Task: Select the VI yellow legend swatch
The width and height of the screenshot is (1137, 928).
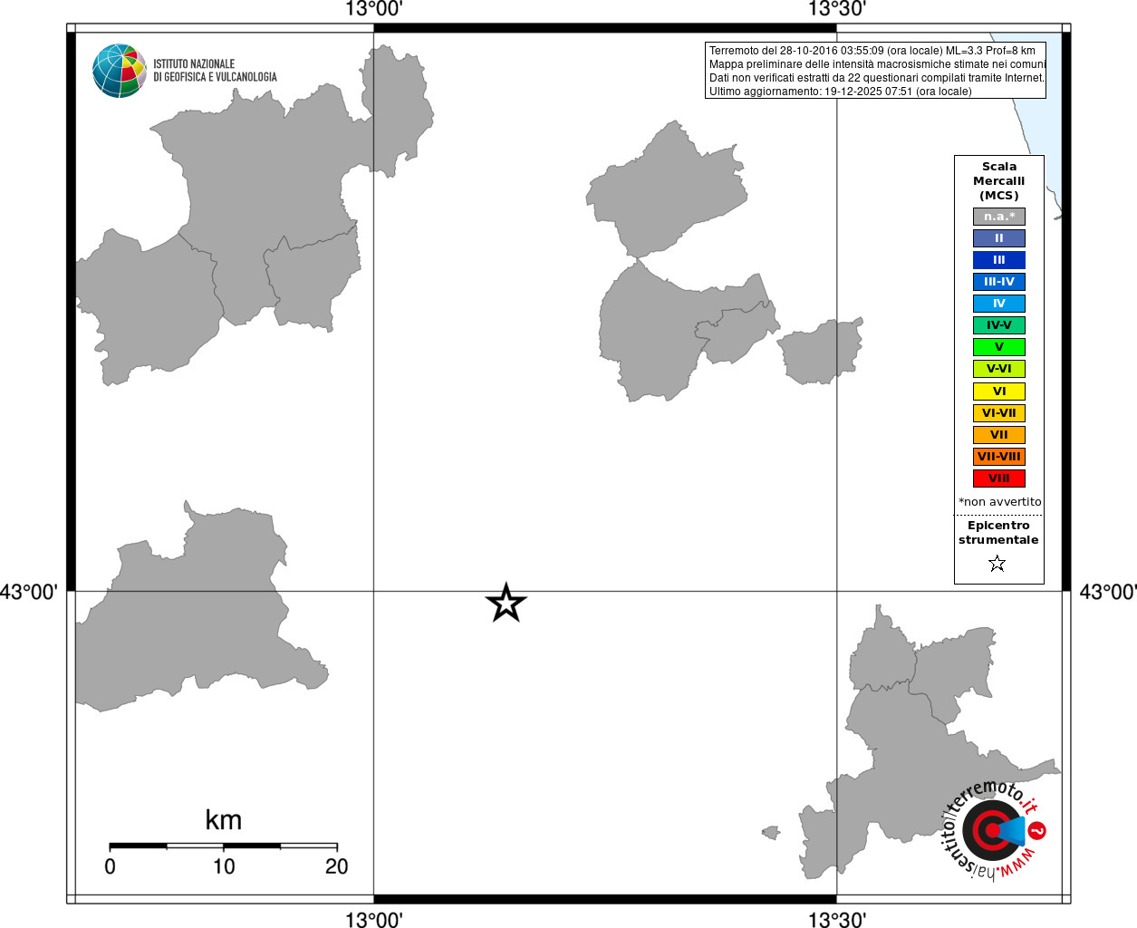Action: pos(999,391)
